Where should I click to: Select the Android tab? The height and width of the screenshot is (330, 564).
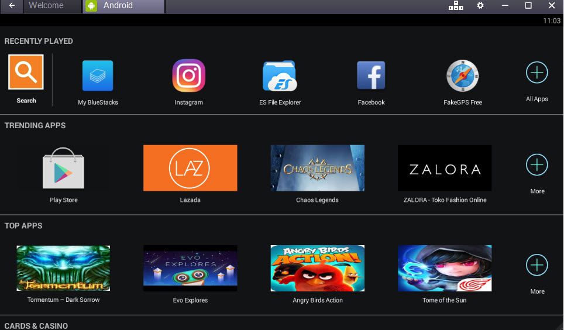pos(123,6)
